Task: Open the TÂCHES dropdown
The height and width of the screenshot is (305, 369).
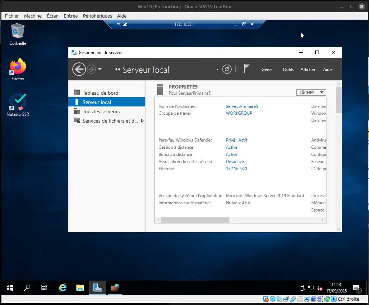Action: (311, 92)
